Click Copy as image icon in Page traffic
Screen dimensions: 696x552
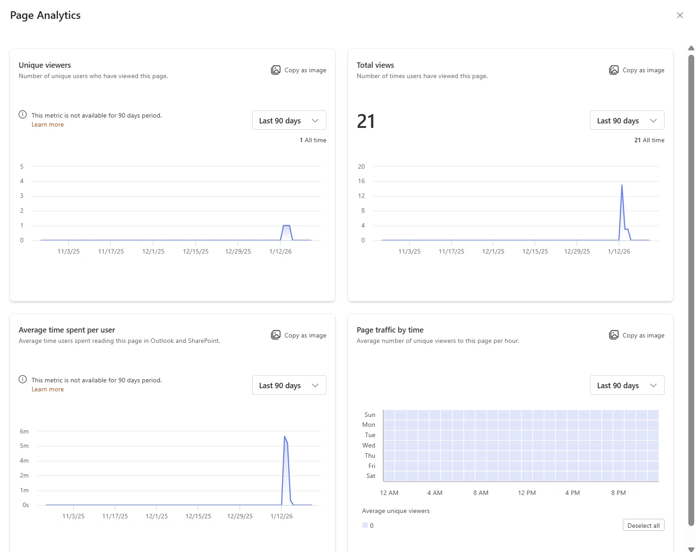coord(614,335)
